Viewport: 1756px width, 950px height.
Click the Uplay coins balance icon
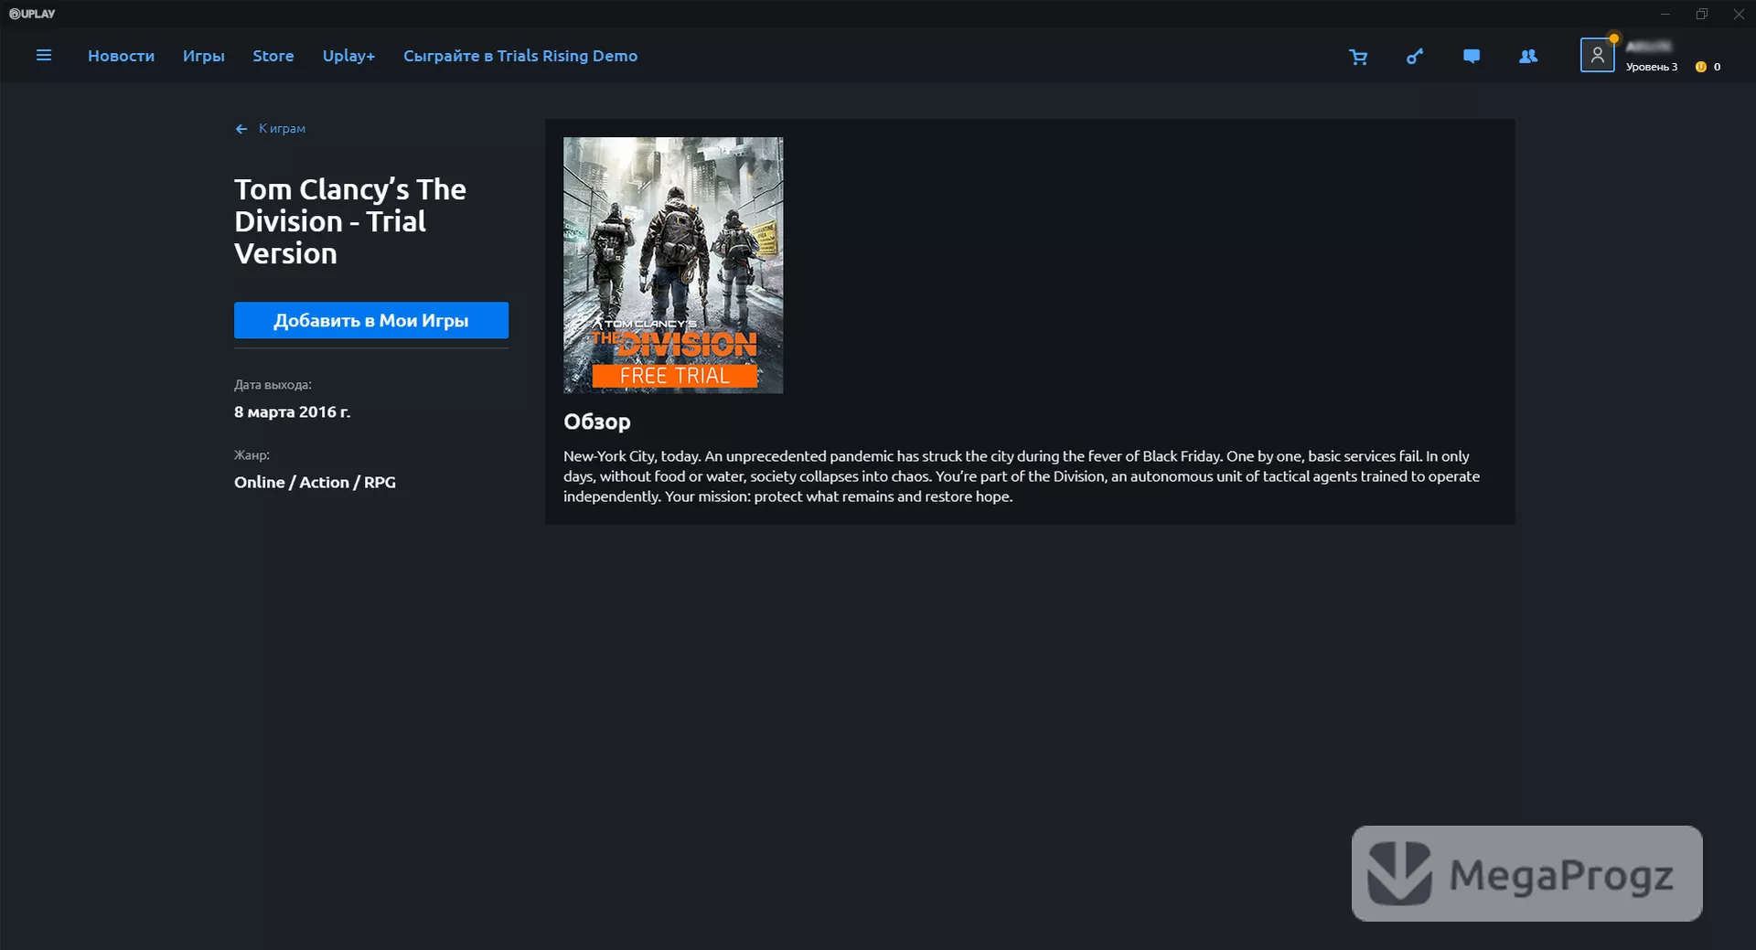pyautogui.click(x=1701, y=67)
